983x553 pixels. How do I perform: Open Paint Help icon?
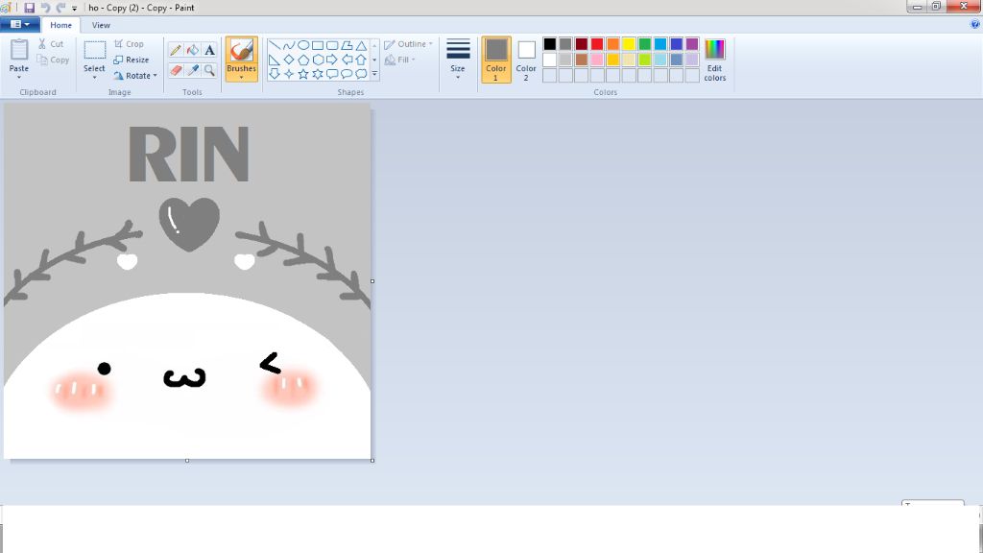pos(975,24)
